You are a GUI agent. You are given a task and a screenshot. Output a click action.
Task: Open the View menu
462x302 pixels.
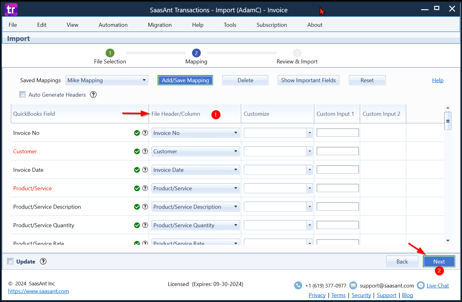73,25
